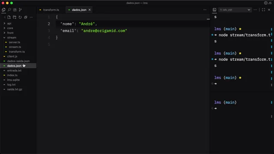
Task: Click the "André" string value
Action: point(86,24)
